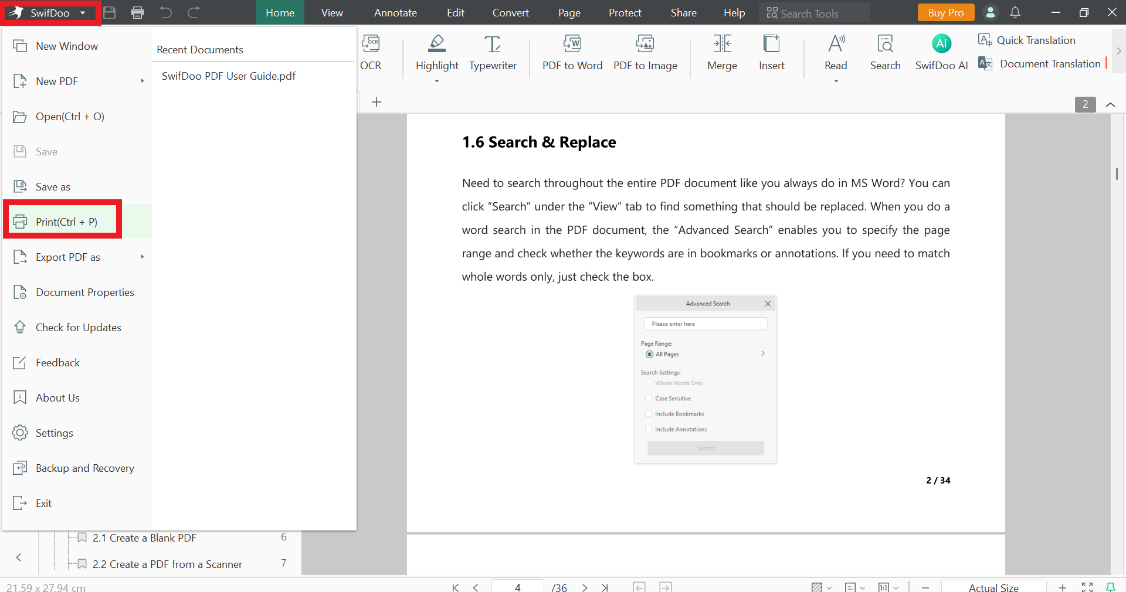Expand the New PDF submenu arrow
Viewport: 1126px width, 592px height.
coord(142,81)
